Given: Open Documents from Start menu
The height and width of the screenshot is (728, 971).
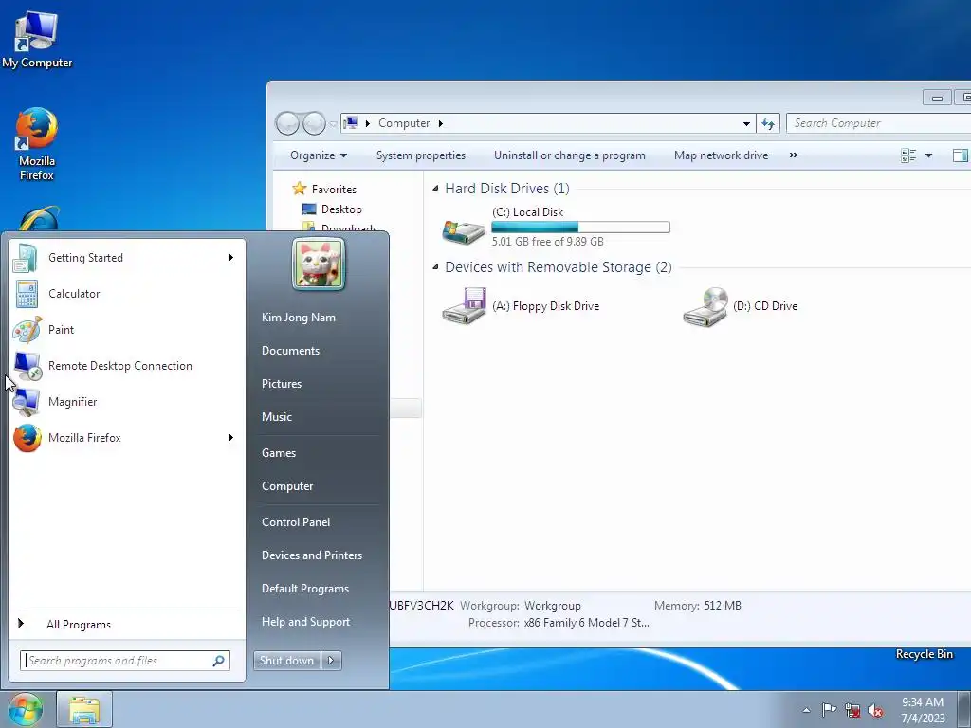Looking at the screenshot, I should coord(290,351).
